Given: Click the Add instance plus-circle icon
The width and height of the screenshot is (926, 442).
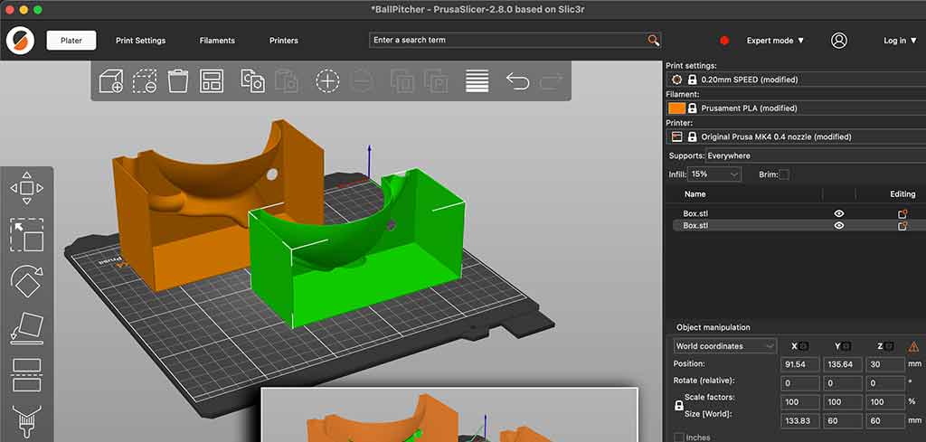Looking at the screenshot, I should (327, 80).
